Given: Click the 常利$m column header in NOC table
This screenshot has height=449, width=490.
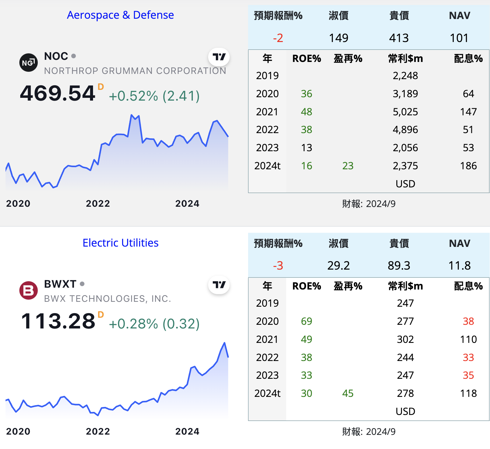Looking at the screenshot, I should [406, 58].
